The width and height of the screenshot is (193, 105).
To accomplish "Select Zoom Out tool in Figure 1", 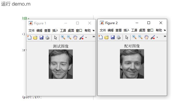I will pos(69,37).
